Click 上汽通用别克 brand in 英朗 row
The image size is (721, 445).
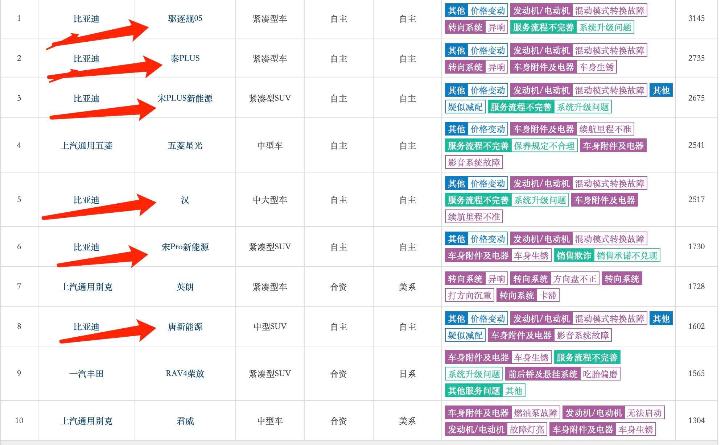click(x=86, y=287)
